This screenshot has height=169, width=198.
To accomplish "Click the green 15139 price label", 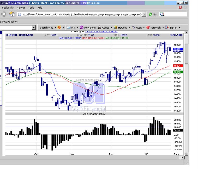I will [178, 72].
